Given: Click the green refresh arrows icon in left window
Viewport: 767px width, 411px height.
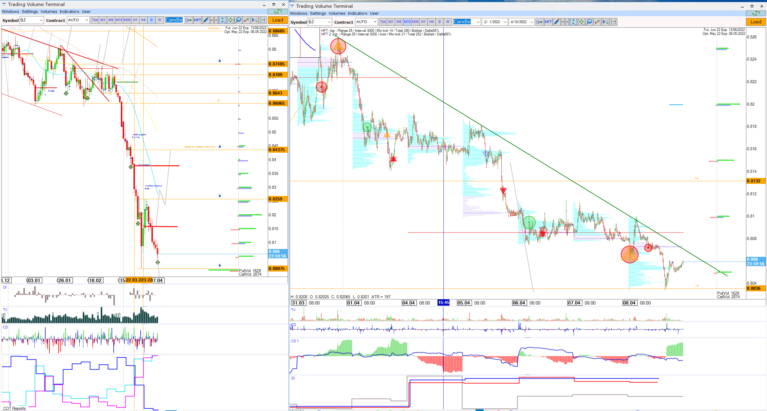Looking at the screenshot, I should tap(278, 11).
